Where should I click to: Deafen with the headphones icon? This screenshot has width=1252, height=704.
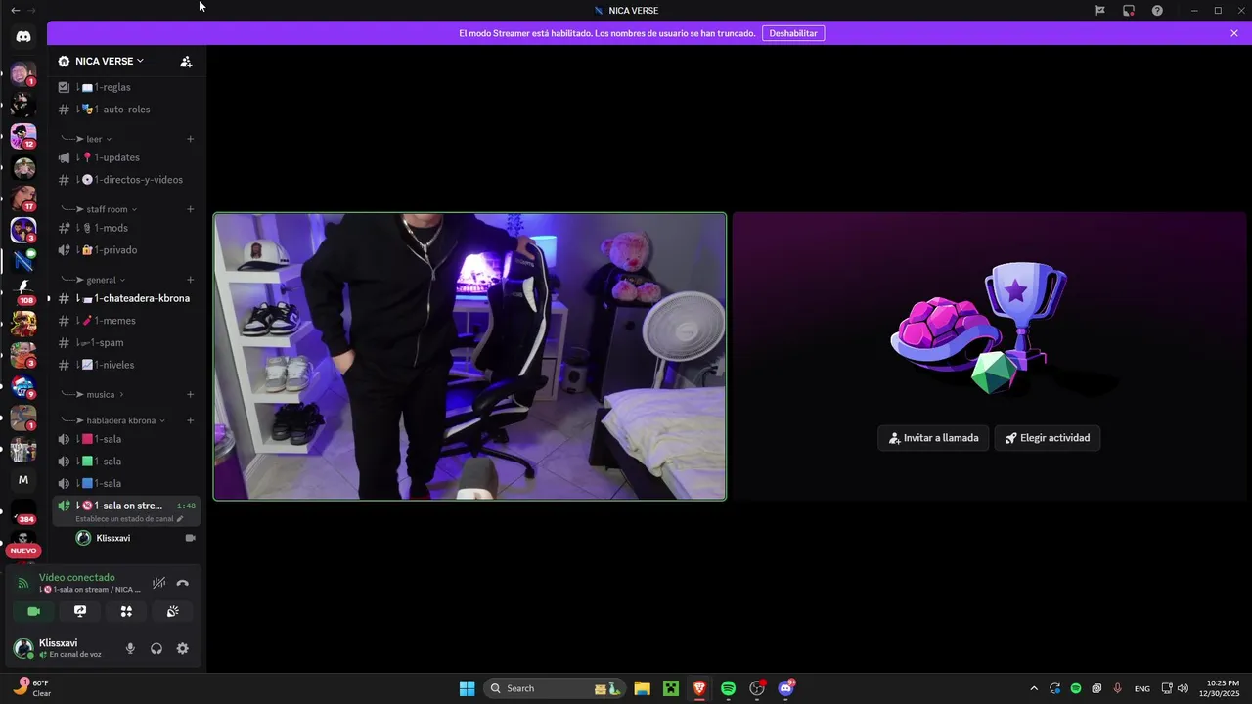coord(156,648)
